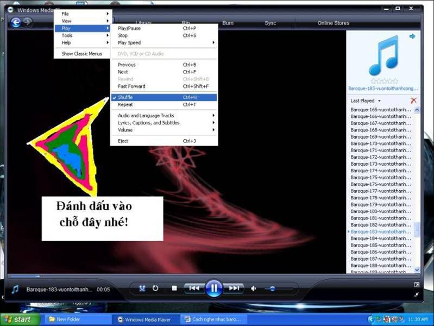Select Baroque-188 in playlist

click(x=381, y=265)
